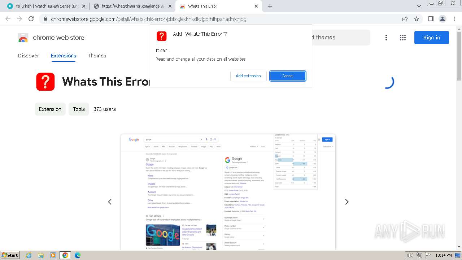This screenshot has height=260, width=462.
Task: Click the search extensions and themes field
Action: 341,38
